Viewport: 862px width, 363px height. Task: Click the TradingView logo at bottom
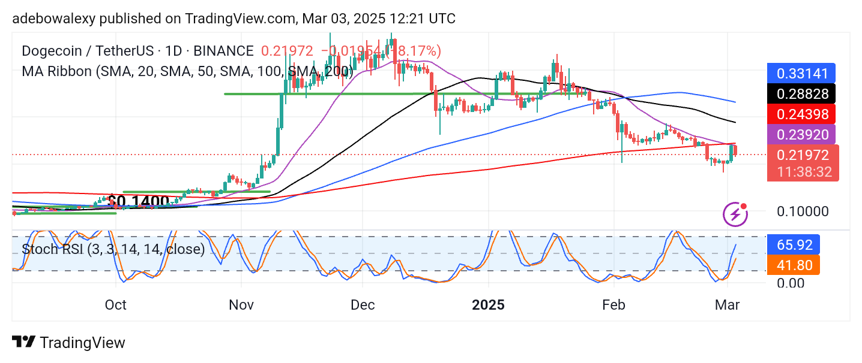coord(68,343)
